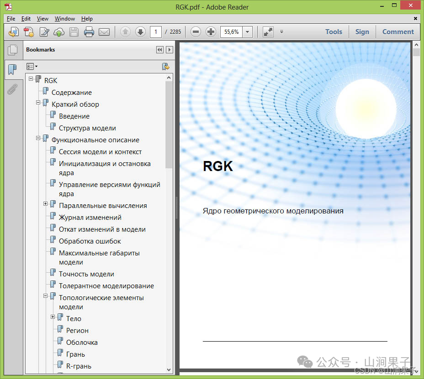Select Сессия модели и контекст bookmark
Image resolution: width=424 pixels, height=379 pixels.
click(101, 152)
